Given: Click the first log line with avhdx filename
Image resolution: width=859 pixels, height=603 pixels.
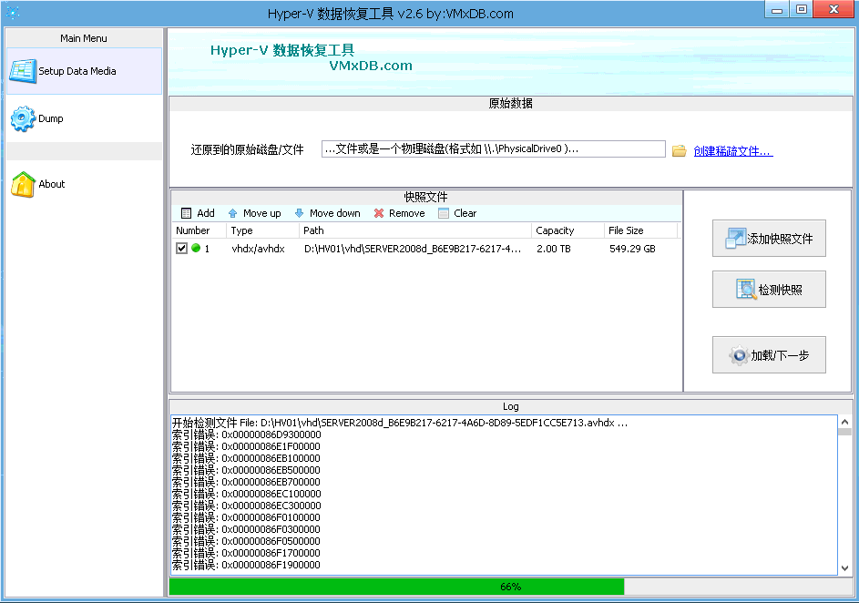Looking at the screenshot, I should coord(400,423).
